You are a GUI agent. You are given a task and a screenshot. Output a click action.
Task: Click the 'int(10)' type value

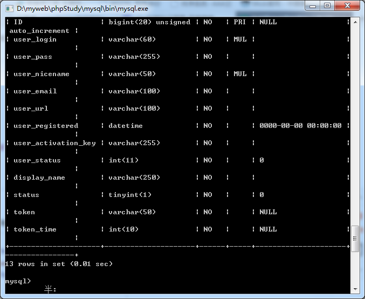tap(123, 229)
